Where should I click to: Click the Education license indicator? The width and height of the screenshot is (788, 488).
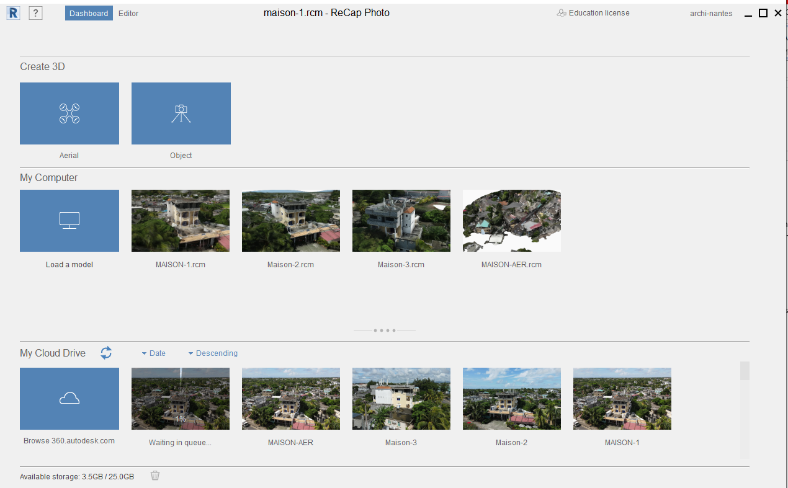(x=593, y=13)
